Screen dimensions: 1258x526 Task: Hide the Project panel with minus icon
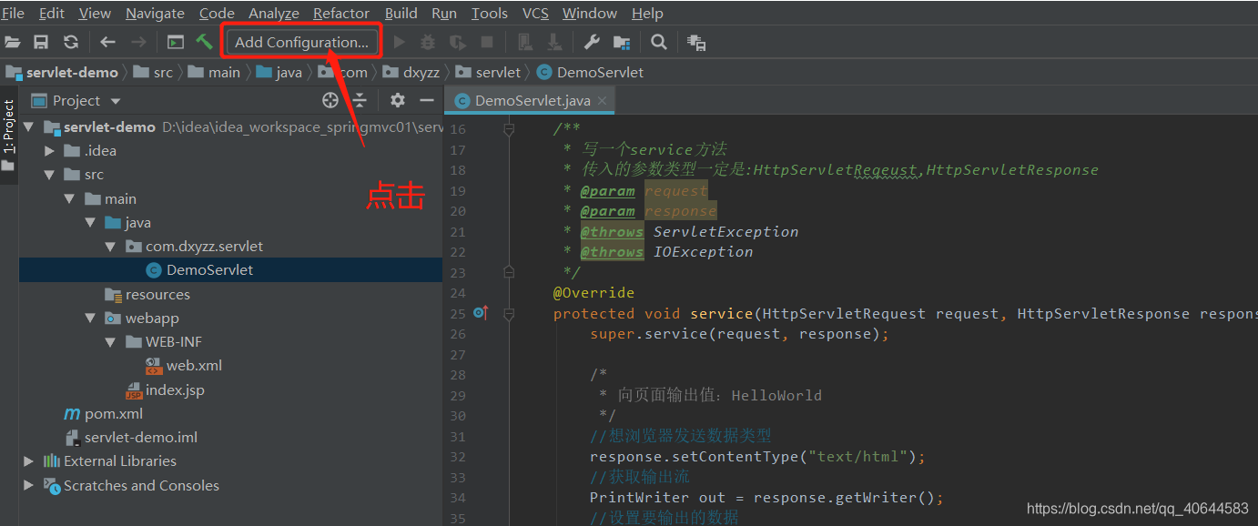pos(427,100)
